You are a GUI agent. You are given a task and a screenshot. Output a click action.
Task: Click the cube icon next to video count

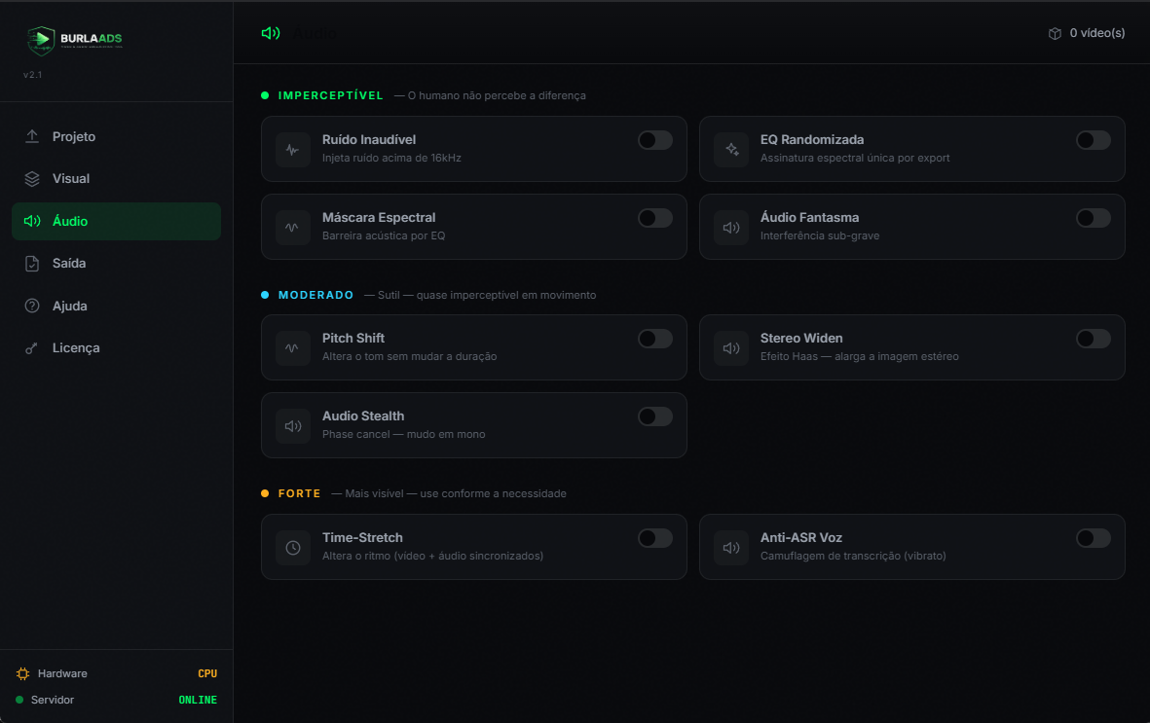click(1055, 33)
